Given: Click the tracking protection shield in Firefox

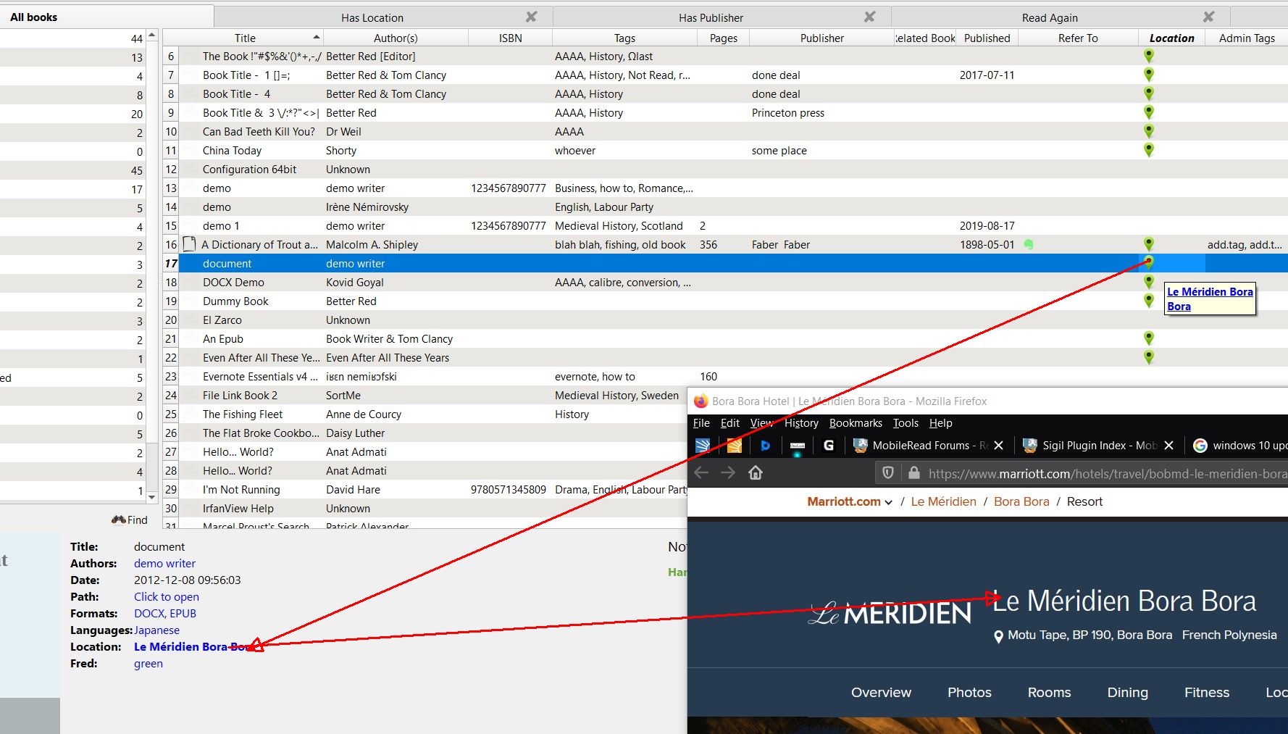Looking at the screenshot, I should [888, 473].
